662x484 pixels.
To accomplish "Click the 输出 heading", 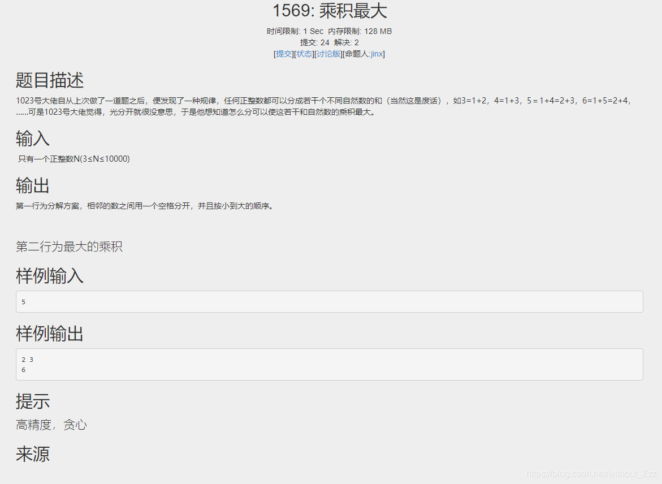I will click(x=33, y=186).
